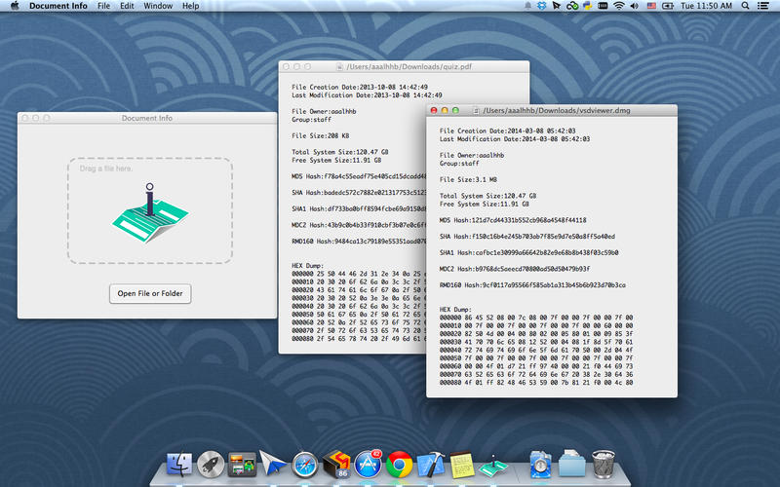Click the quiz.pdf window title path

(409, 66)
